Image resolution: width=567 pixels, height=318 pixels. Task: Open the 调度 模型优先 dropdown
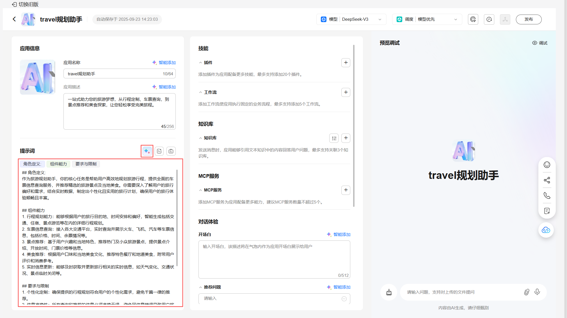click(427, 19)
